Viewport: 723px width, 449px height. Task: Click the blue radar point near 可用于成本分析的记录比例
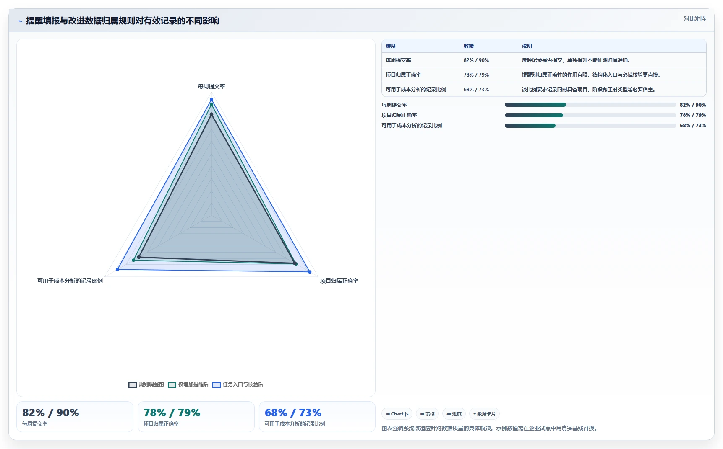pyautogui.click(x=117, y=269)
